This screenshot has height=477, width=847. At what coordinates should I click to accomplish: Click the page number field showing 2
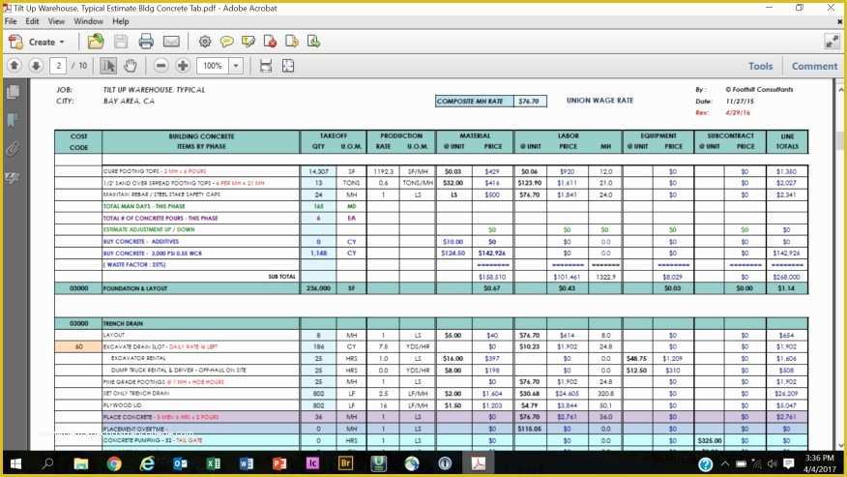[58, 66]
